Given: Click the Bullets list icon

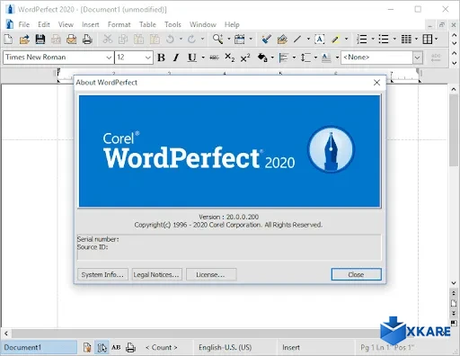Looking at the screenshot, I should click(x=384, y=39).
